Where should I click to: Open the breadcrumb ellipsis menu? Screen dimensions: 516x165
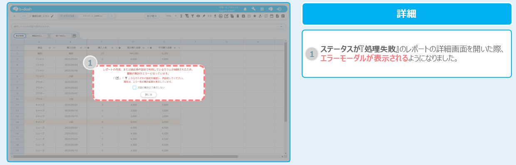(x=24, y=16)
